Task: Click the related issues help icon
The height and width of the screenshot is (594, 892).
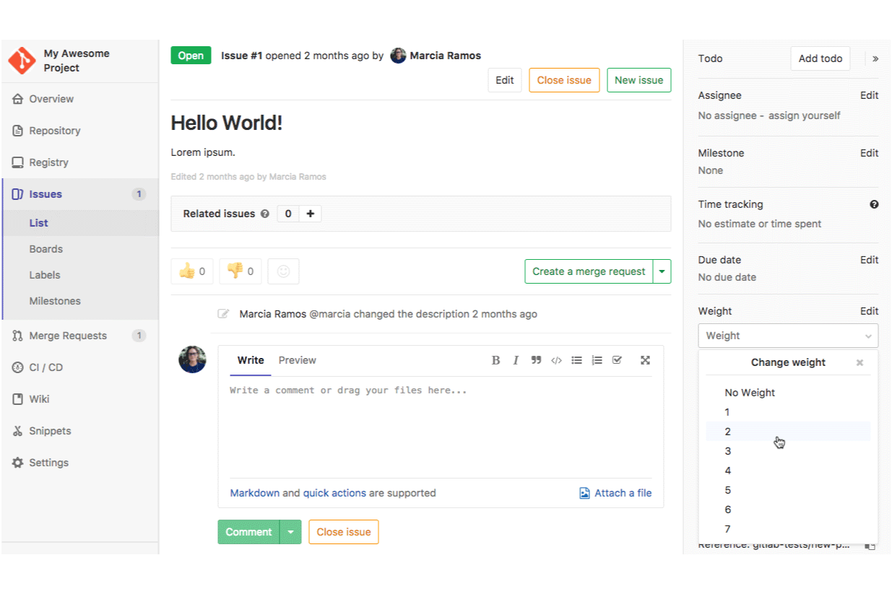Action: [x=265, y=214]
